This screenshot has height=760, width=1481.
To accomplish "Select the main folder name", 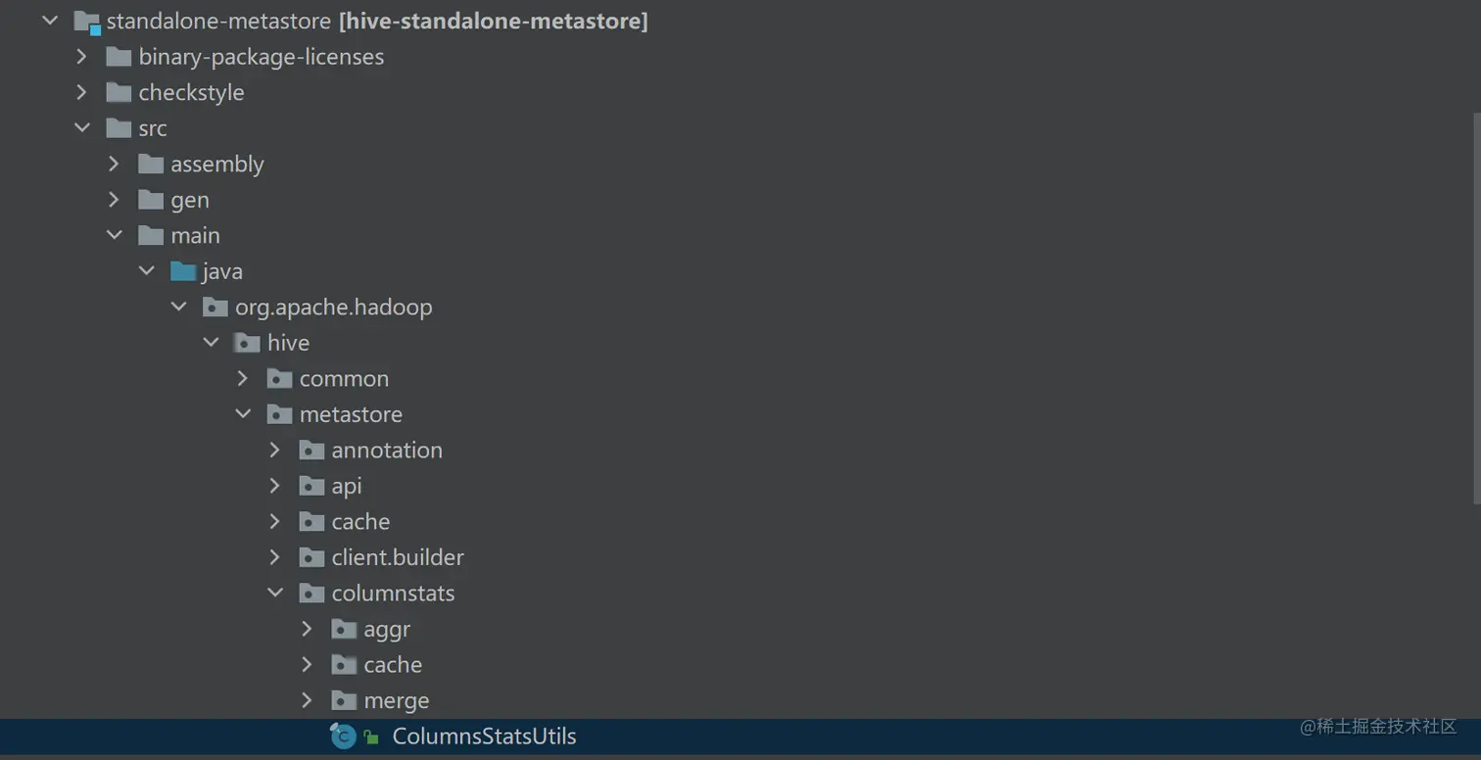I will point(195,236).
